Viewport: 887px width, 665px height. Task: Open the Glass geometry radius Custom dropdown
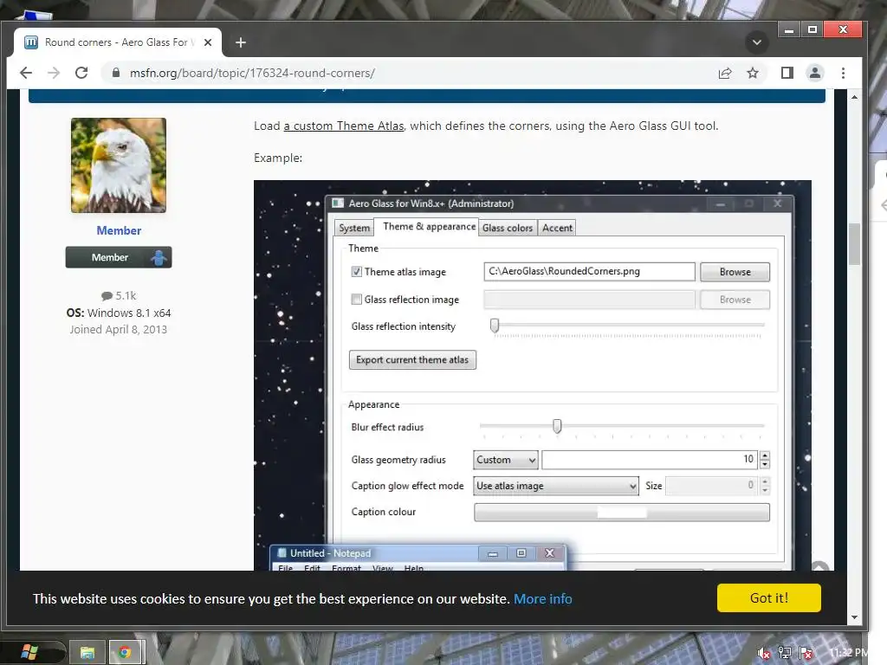506,460
